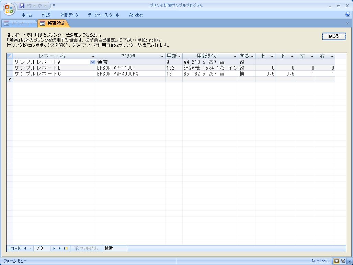
Task: Go to the next record arrow
Action: pos(54,248)
